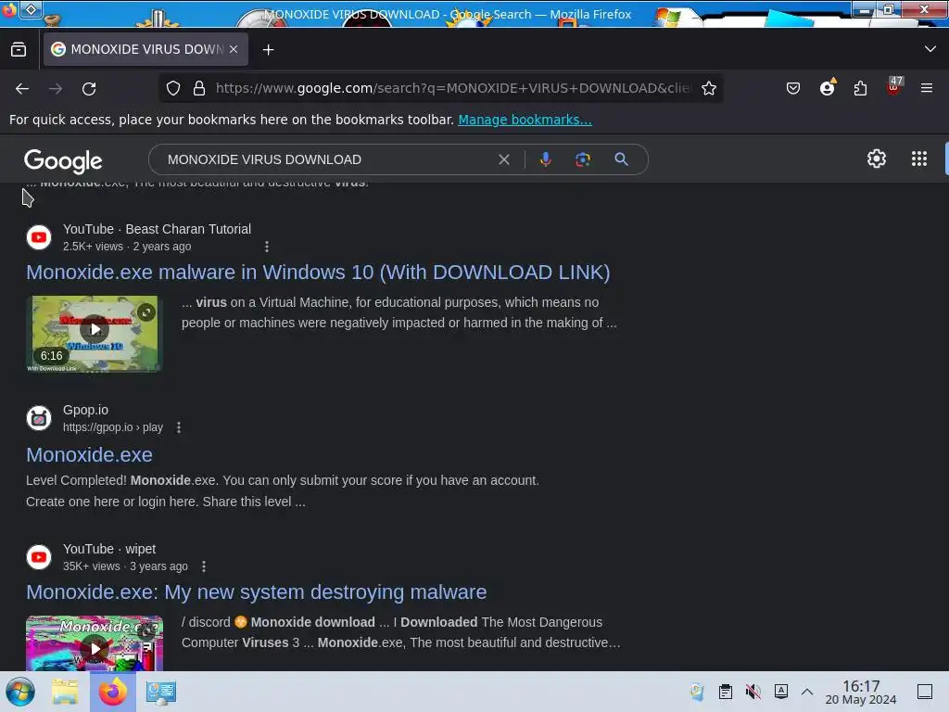Screen dimensions: 949x712
Task: Open Save to Pocket
Action: pos(793,88)
